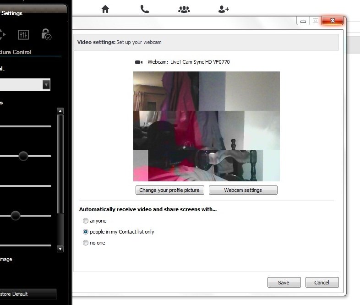Click the camcorder icon beside Webcam label

click(139, 62)
